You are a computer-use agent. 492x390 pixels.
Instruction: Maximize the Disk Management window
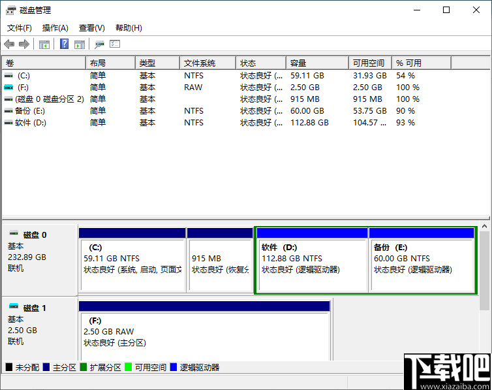(x=446, y=10)
